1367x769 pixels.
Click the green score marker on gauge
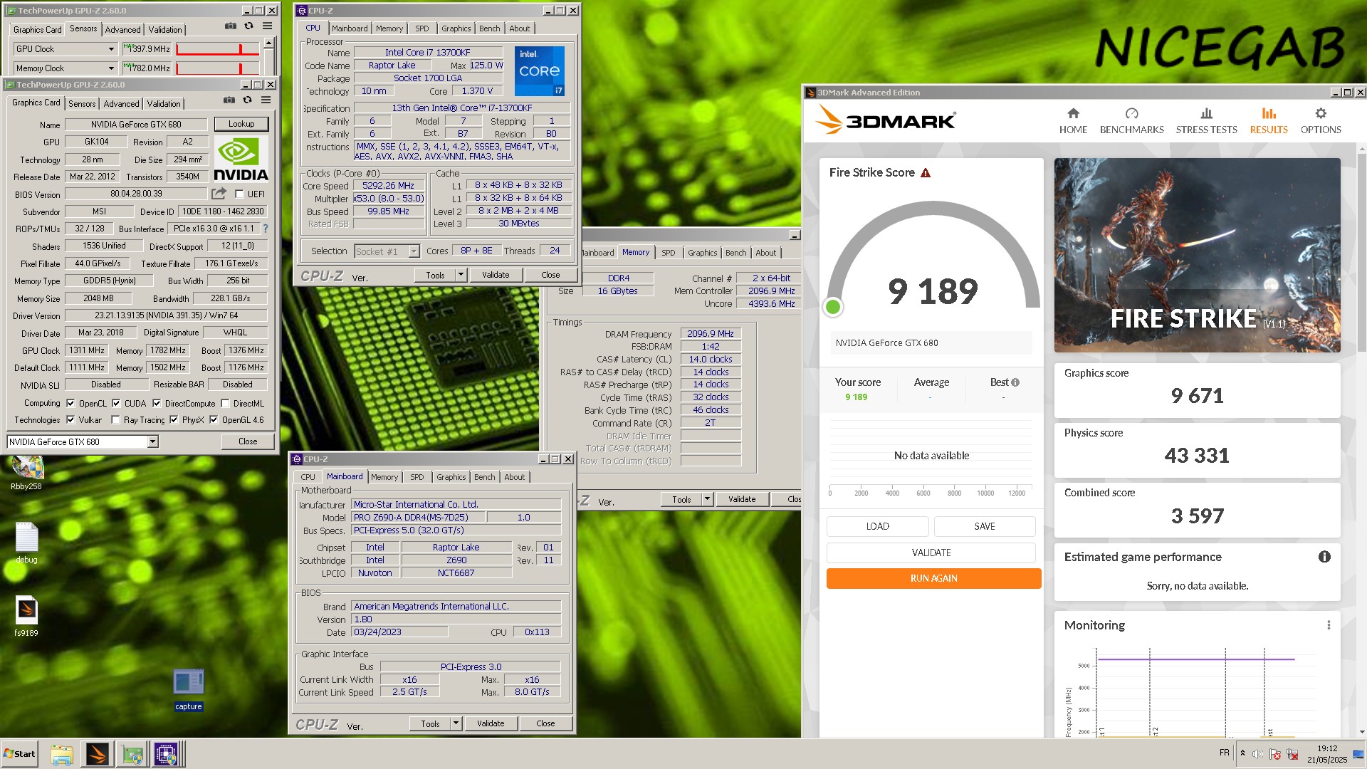832,307
